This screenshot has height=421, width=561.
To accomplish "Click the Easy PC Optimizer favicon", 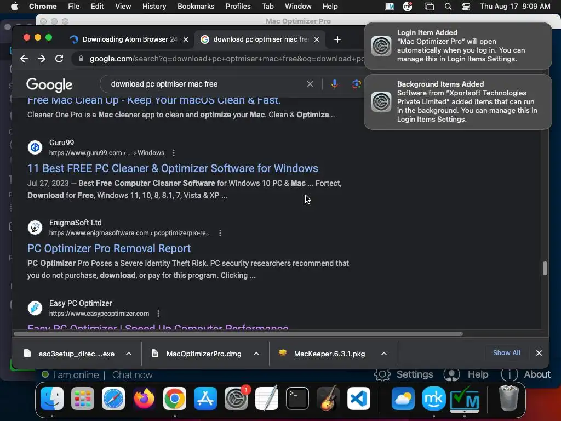I will [x=35, y=308].
